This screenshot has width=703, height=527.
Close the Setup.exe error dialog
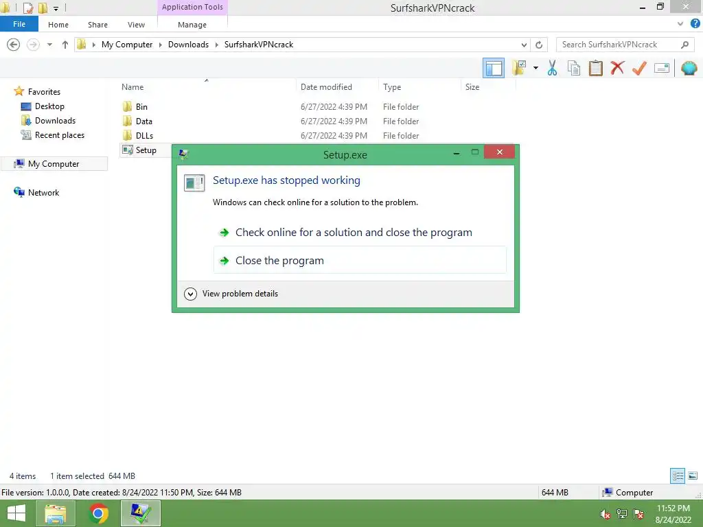tap(500, 152)
